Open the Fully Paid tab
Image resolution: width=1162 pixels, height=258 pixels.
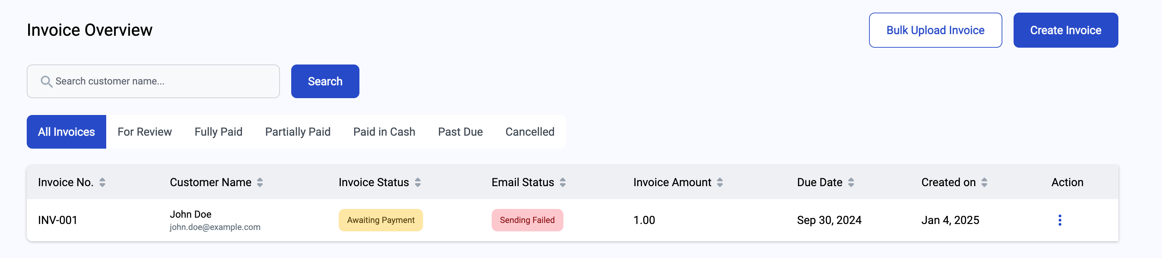click(x=218, y=132)
